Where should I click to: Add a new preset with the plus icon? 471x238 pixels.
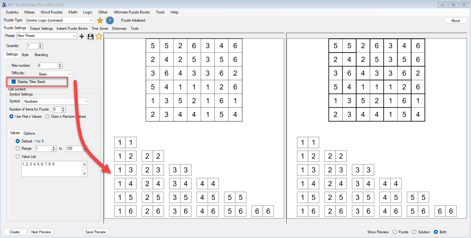point(81,36)
